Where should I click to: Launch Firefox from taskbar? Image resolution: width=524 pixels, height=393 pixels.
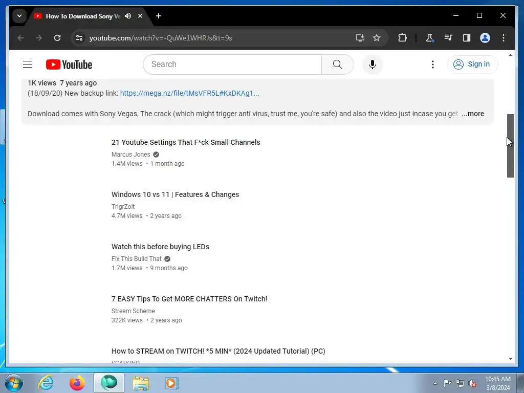tap(77, 383)
